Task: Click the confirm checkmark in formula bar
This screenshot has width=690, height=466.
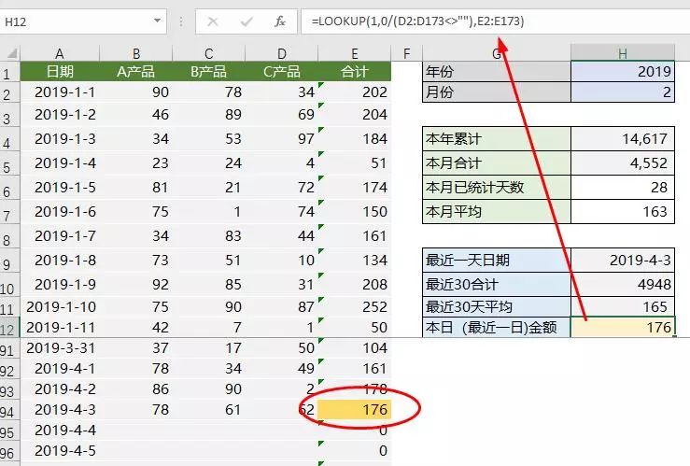Action: [x=246, y=21]
